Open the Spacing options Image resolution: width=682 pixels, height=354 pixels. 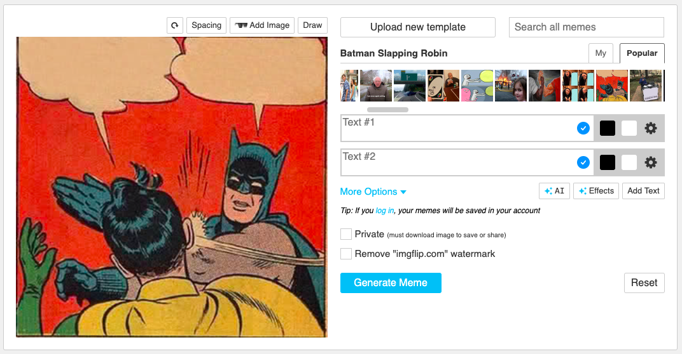(206, 25)
